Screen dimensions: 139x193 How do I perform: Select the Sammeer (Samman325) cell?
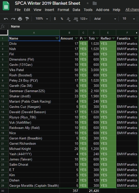click(34, 91)
